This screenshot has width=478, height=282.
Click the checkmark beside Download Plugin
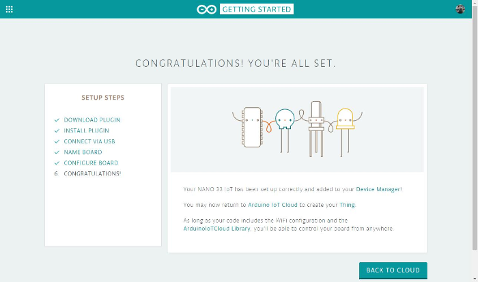pyautogui.click(x=57, y=119)
